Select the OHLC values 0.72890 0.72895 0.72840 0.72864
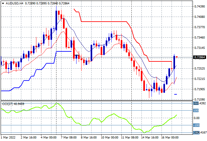The width and height of the screenshot is (207, 141). [x=47, y=3]
